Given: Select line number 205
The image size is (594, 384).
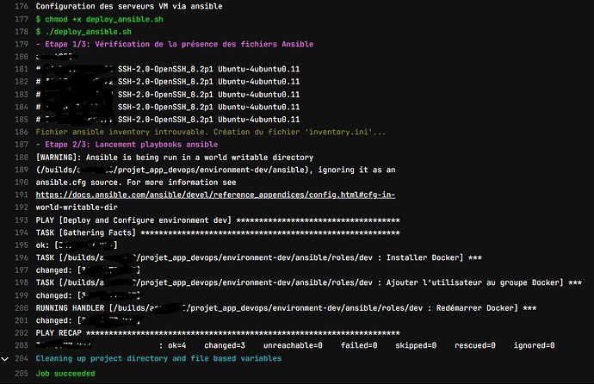Looking at the screenshot, I should coord(22,374).
